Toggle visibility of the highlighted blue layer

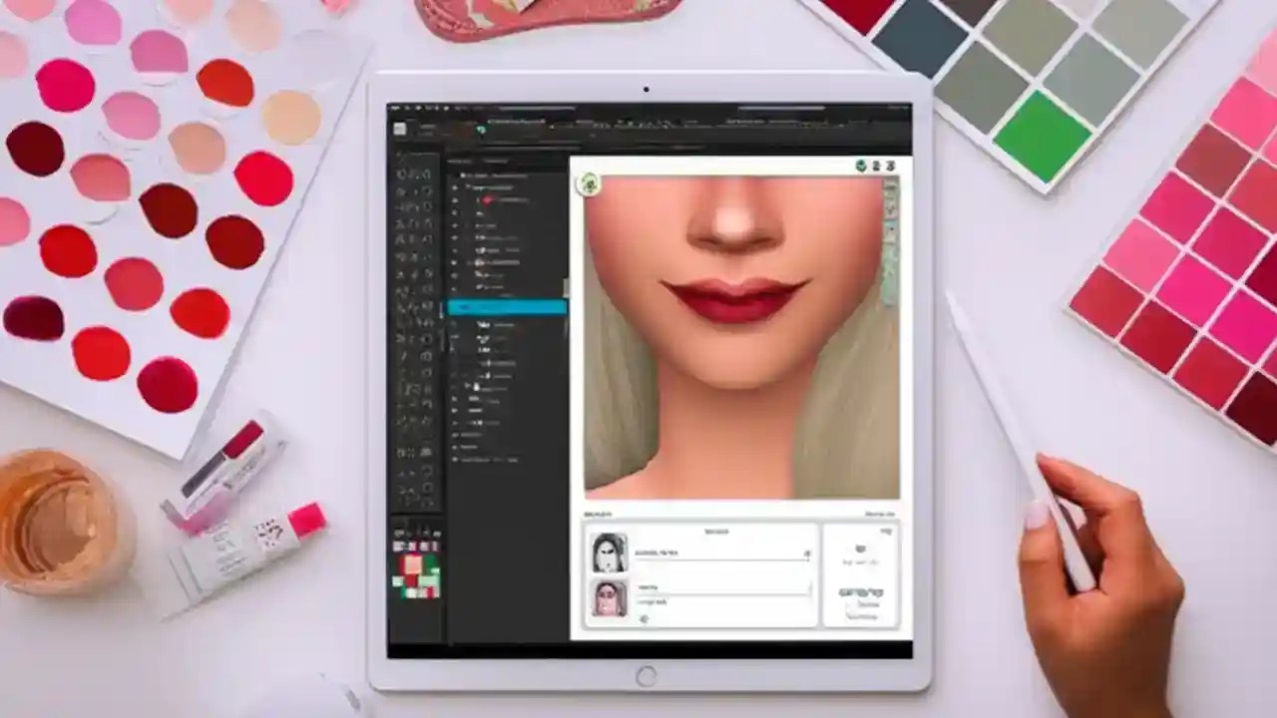[x=456, y=307]
